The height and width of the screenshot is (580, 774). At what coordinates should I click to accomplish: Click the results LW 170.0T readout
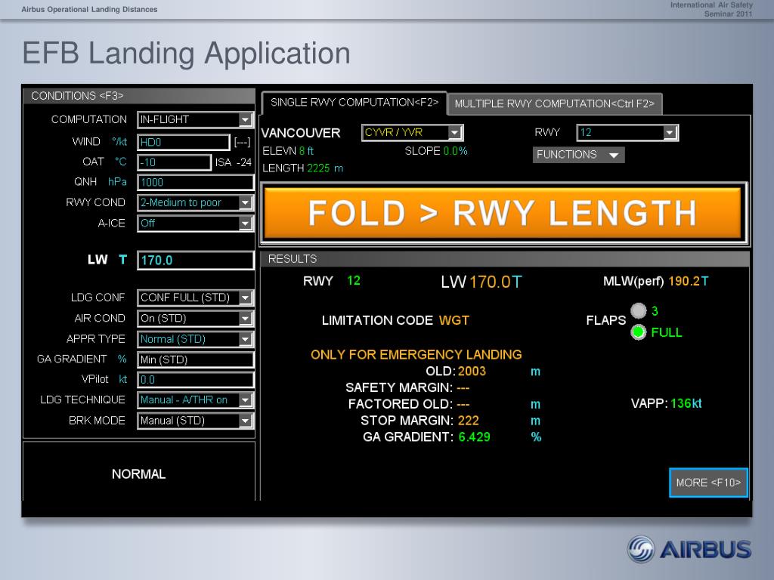pos(481,282)
